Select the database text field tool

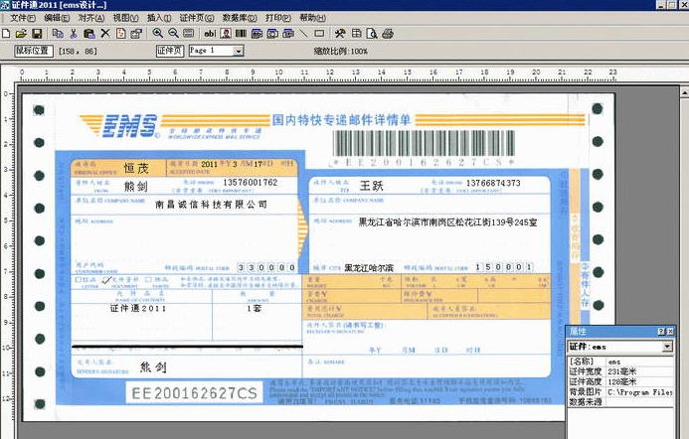pos(258,34)
